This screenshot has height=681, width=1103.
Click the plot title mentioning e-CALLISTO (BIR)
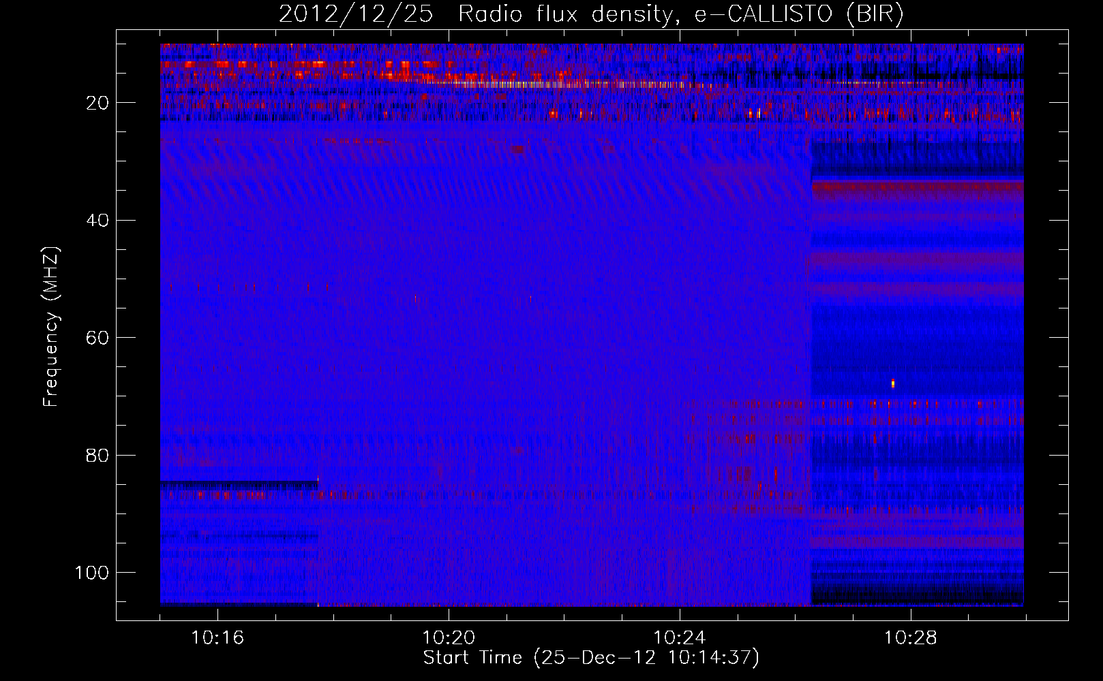tap(591, 14)
